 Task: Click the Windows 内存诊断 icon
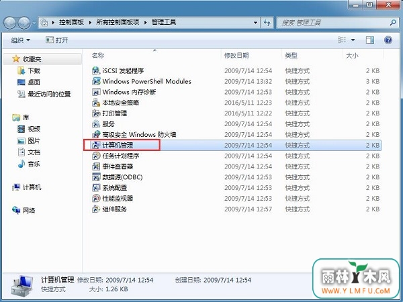pyautogui.click(x=96, y=92)
